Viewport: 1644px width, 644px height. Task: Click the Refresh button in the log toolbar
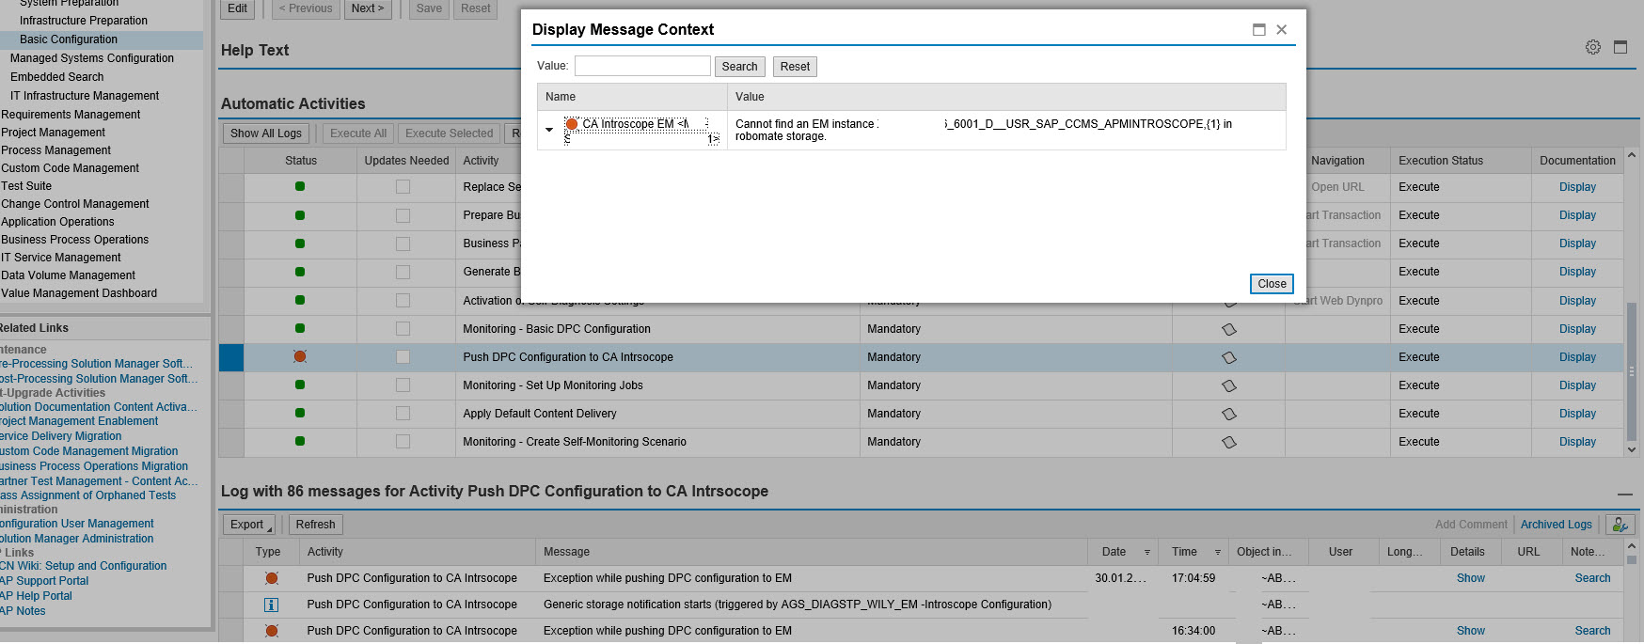click(315, 525)
